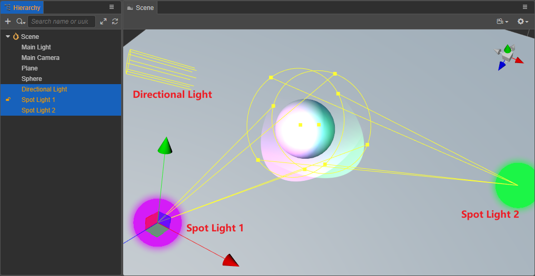Click the gray center cube of view gizmo
The image size is (535, 276).
click(x=508, y=57)
